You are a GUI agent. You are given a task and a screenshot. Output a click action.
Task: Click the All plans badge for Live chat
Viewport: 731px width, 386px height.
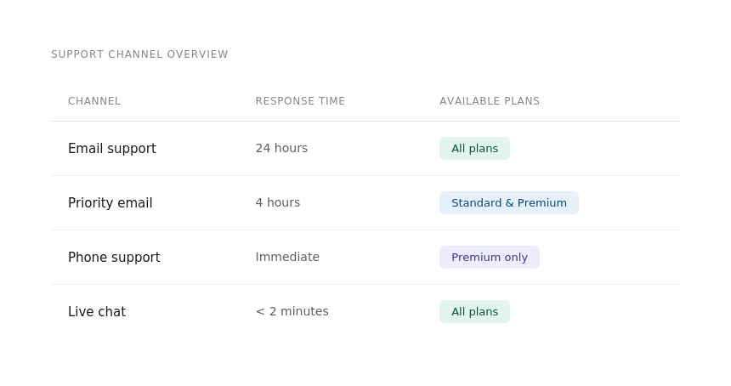point(474,312)
